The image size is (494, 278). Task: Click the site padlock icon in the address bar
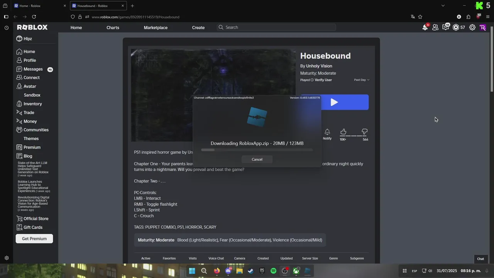point(80,17)
